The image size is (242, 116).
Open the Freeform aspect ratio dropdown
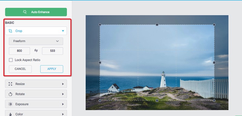point(36,41)
